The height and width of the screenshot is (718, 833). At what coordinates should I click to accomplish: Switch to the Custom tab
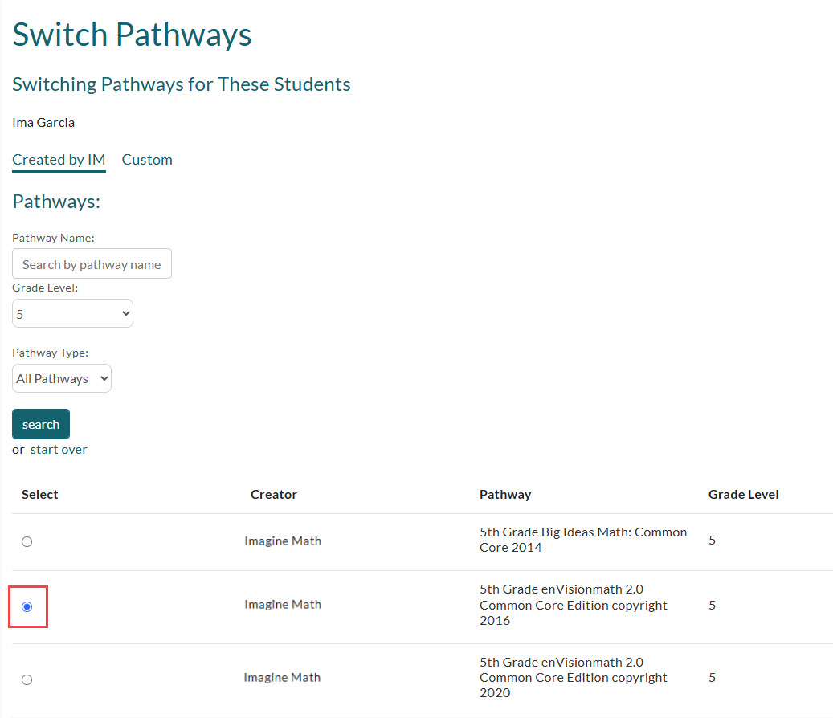tap(147, 159)
